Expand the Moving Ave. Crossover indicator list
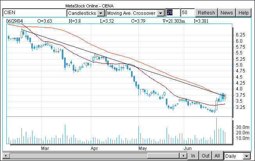 coord(160,13)
